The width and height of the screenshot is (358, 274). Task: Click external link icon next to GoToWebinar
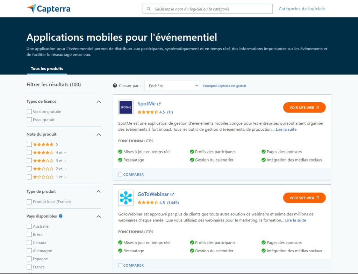tap(172, 194)
